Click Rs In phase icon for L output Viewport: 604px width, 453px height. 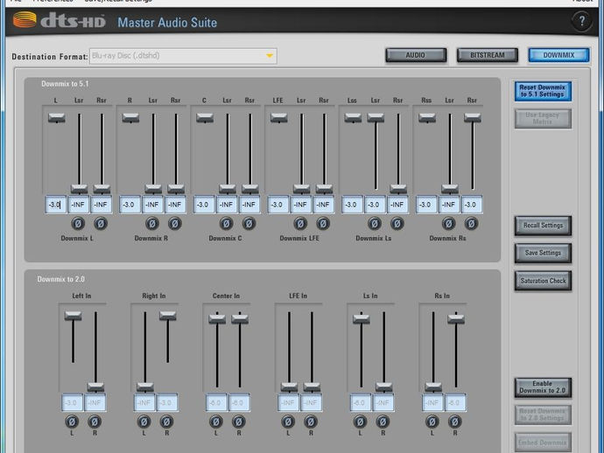[x=432, y=422]
